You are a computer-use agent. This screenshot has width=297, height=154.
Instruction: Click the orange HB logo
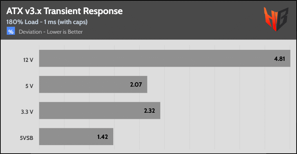point(276,19)
